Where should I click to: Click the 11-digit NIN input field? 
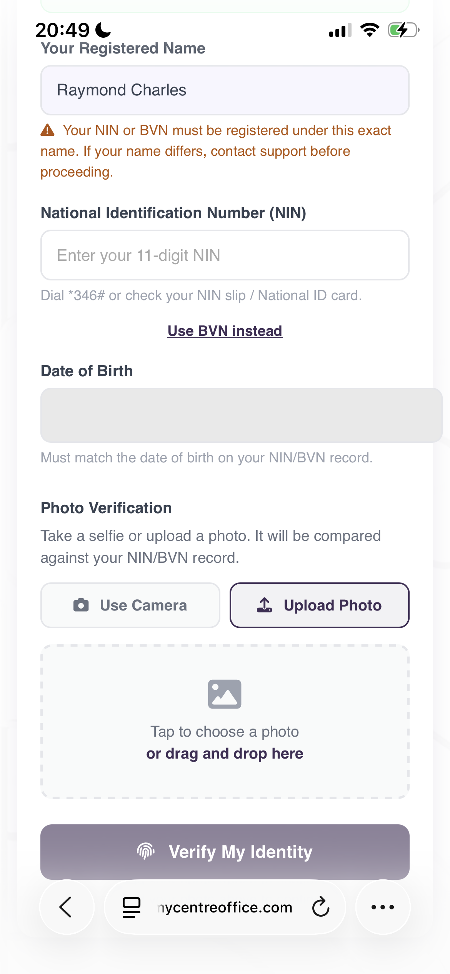pyautogui.click(x=225, y=255)
